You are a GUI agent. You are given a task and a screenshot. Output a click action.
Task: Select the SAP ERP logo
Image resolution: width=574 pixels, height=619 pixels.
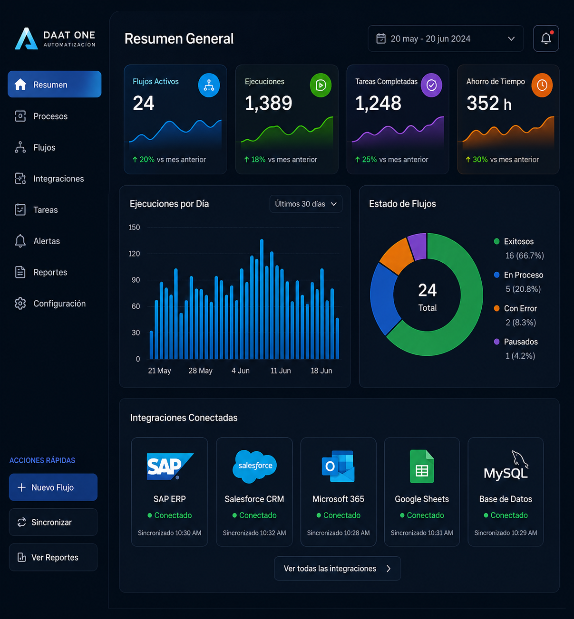point(170,467)
